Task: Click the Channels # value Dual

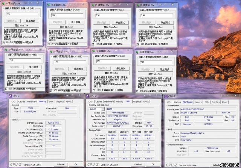Action: (x=67, y=108)
